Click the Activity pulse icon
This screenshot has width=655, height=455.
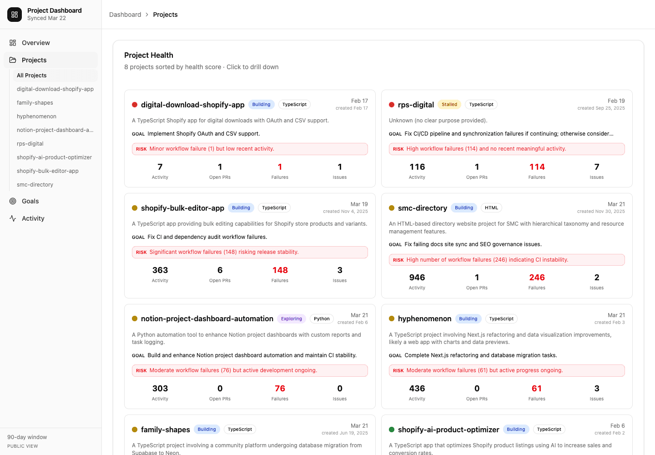tap(13, 218)
